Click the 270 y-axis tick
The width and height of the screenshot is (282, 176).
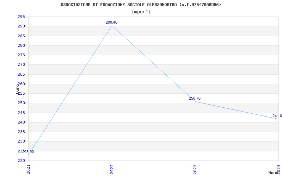click(21, 65)
